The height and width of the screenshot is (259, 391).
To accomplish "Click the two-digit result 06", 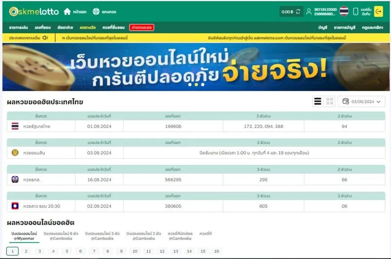I will point(345,206).
